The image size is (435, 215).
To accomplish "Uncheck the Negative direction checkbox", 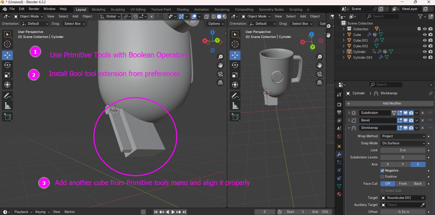I will [x=382, y=170].
